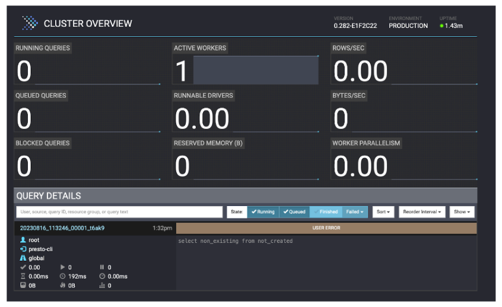The image size is (502, 307).
Task: Toggle the Queued state filter
Action: pos(293,212)
